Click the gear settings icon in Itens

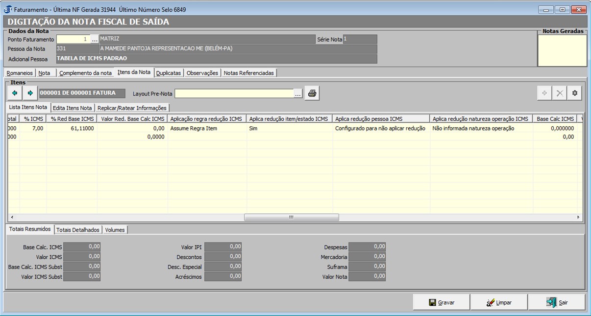574,93
